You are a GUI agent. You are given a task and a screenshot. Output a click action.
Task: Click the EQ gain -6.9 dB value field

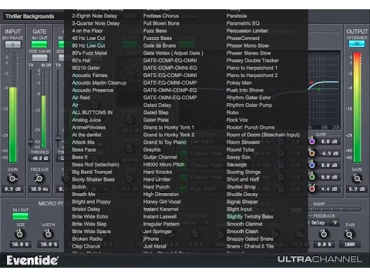tap(329, 153)
